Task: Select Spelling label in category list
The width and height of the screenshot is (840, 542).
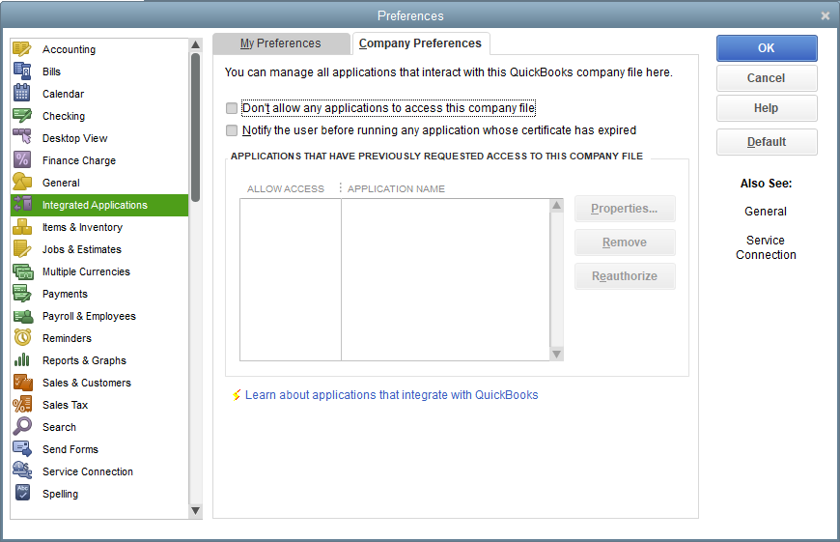Action: click(60, 494)
